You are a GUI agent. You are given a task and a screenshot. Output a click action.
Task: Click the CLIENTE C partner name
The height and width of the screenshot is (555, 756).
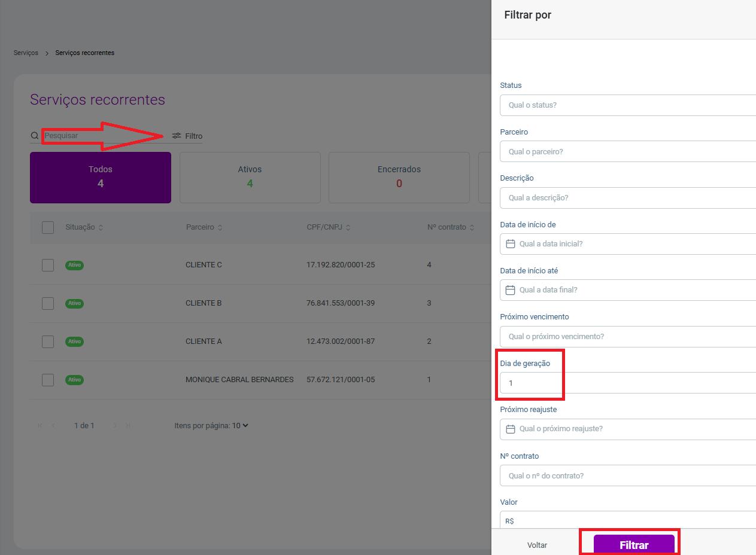[204, 265]
